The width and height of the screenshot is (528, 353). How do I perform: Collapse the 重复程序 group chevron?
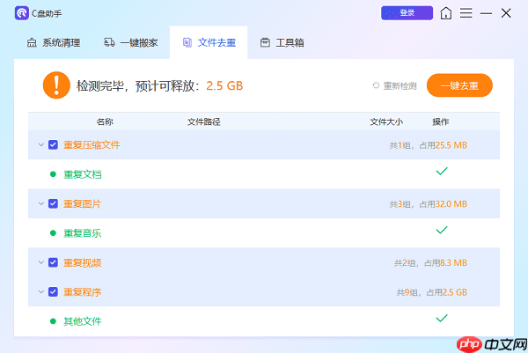[x=40, y=291]
